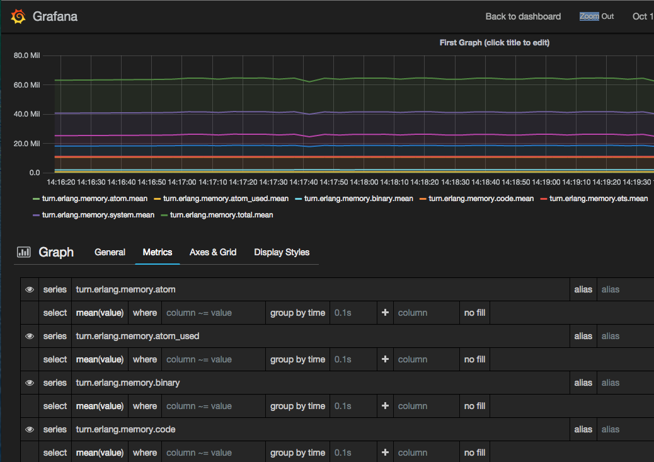Viewport: 654px width, 462px height.
Task: Click the Graph panel bar-chart icon
Action: click(x=24, y=252)
